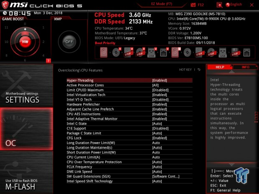Image resolution: width=259 pixels, height=194 pixels.
Task: Select the UEFI USB key boot device
Action: pos(152,53)
